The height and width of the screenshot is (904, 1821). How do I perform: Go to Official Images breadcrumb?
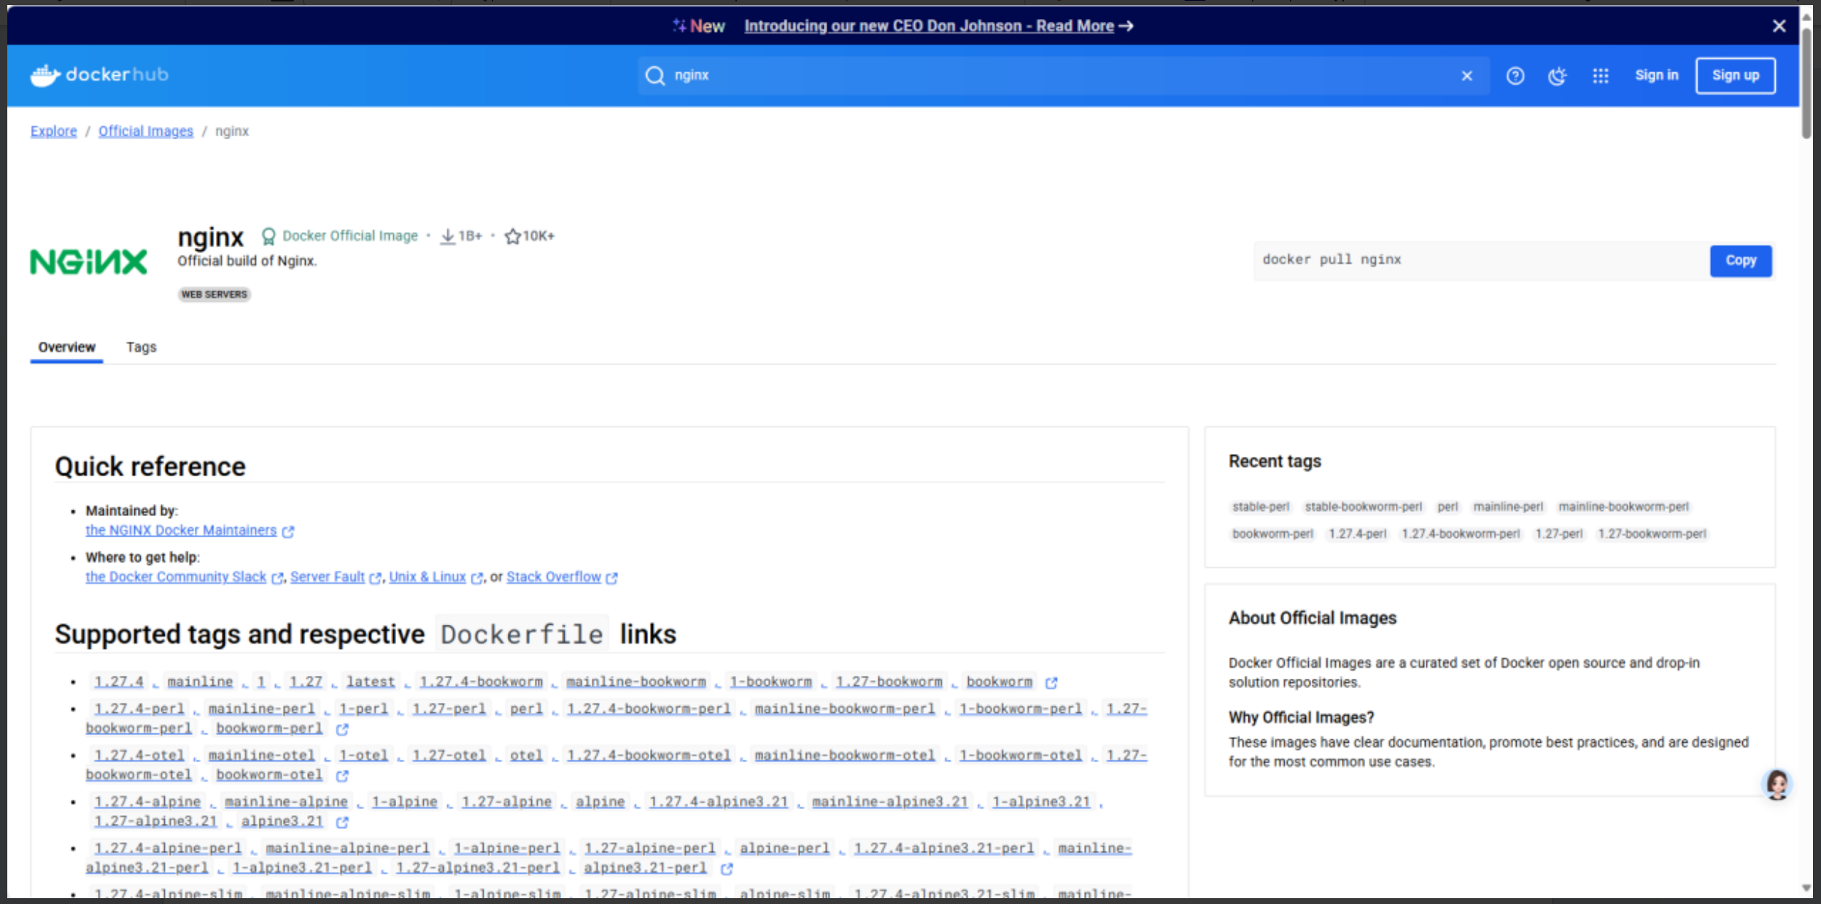pyautogui.click(x=146, y=131)
